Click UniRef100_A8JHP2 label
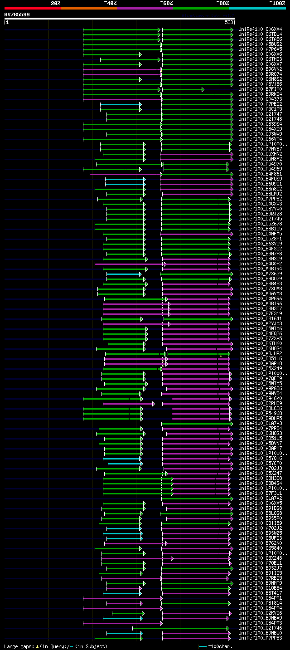The image size is (290, 650). 260,353
